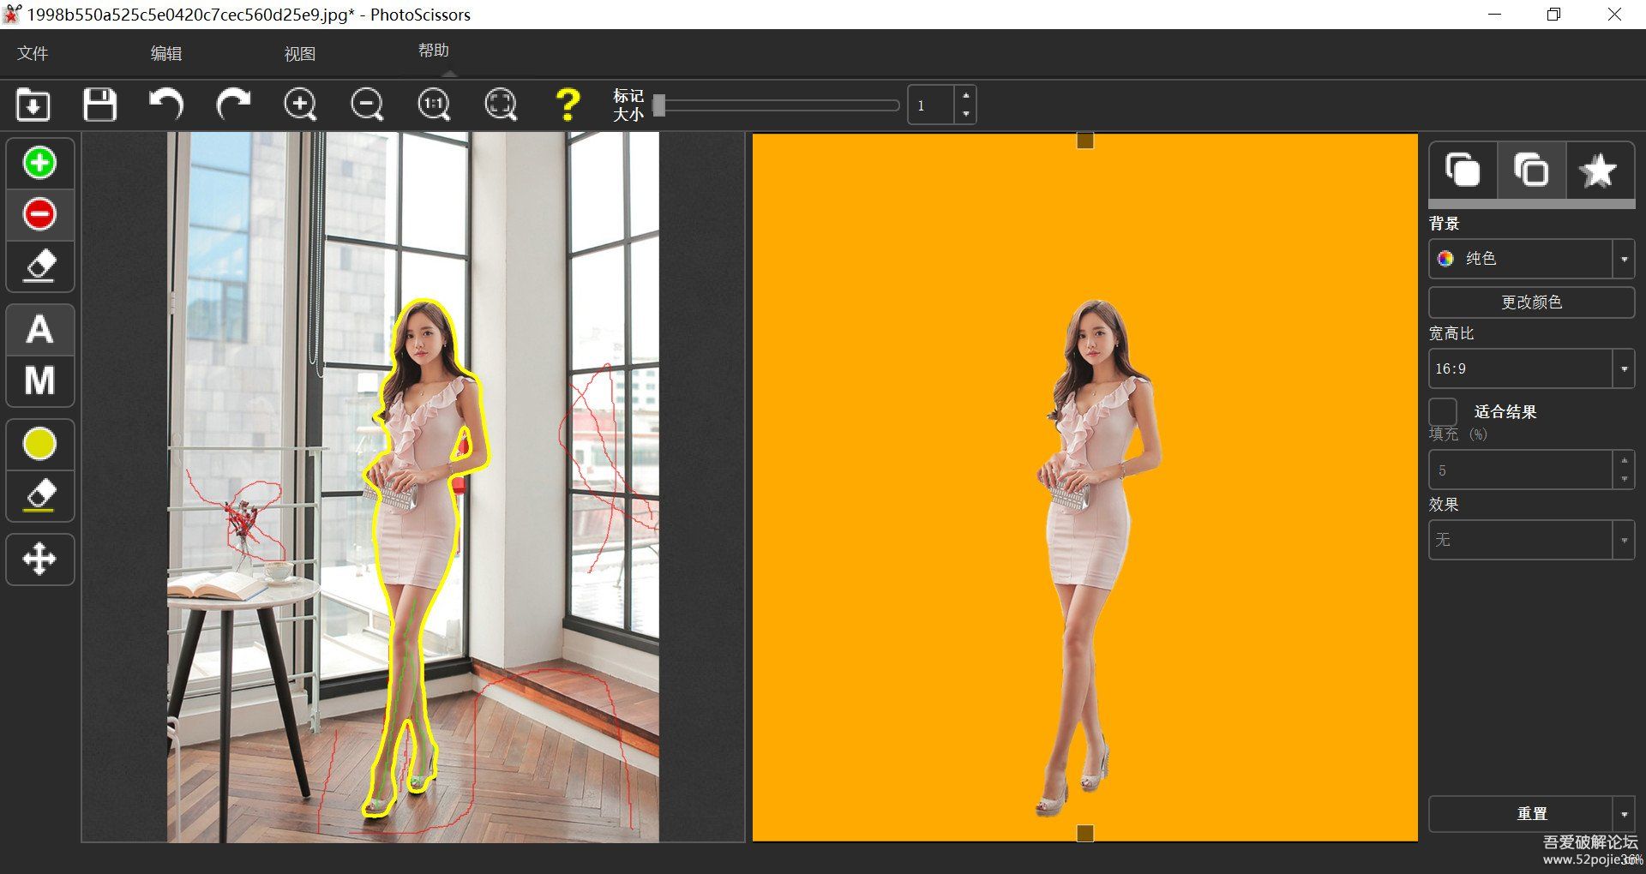Zoom in on the image
This screenshot has width=1646, height=874.
300,105
